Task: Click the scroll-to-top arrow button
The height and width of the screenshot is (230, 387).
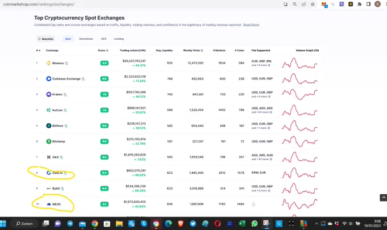Action: 383,198
